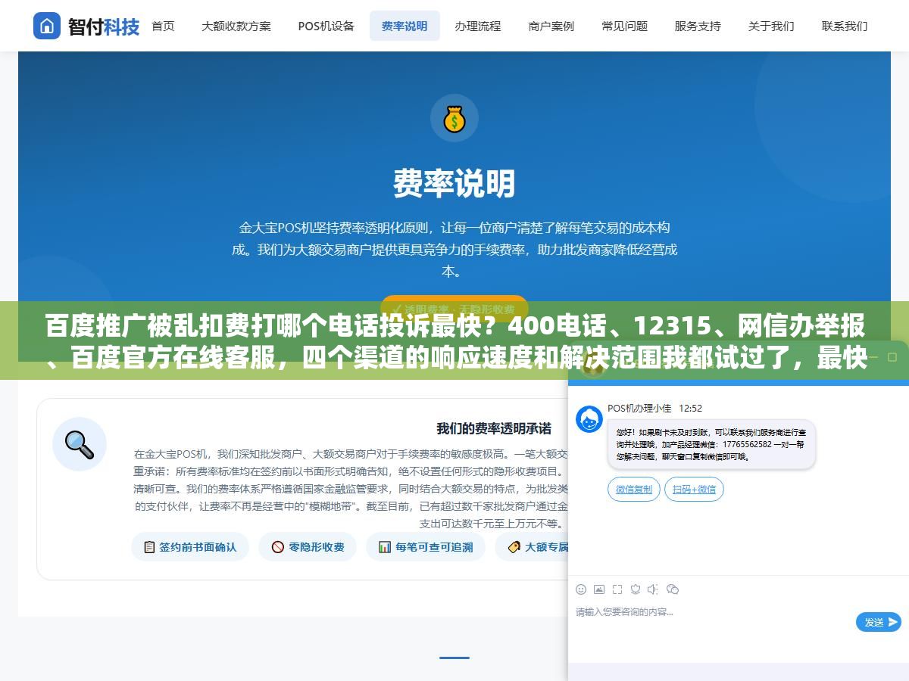
Task: Open 联系我们 from the top bar
Action: [x=845, y=26]
